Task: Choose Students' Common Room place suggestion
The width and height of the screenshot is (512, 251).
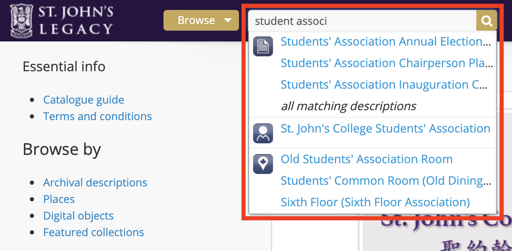Action: [x=387, y=181]
